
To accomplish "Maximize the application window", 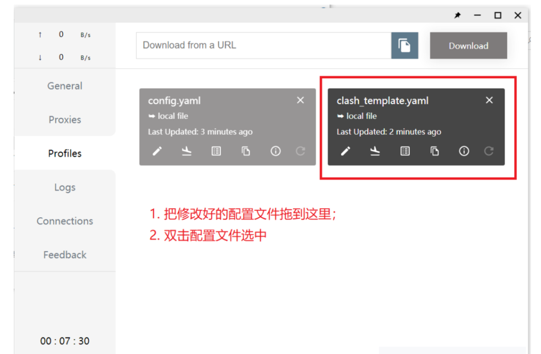I will [498, 15].
